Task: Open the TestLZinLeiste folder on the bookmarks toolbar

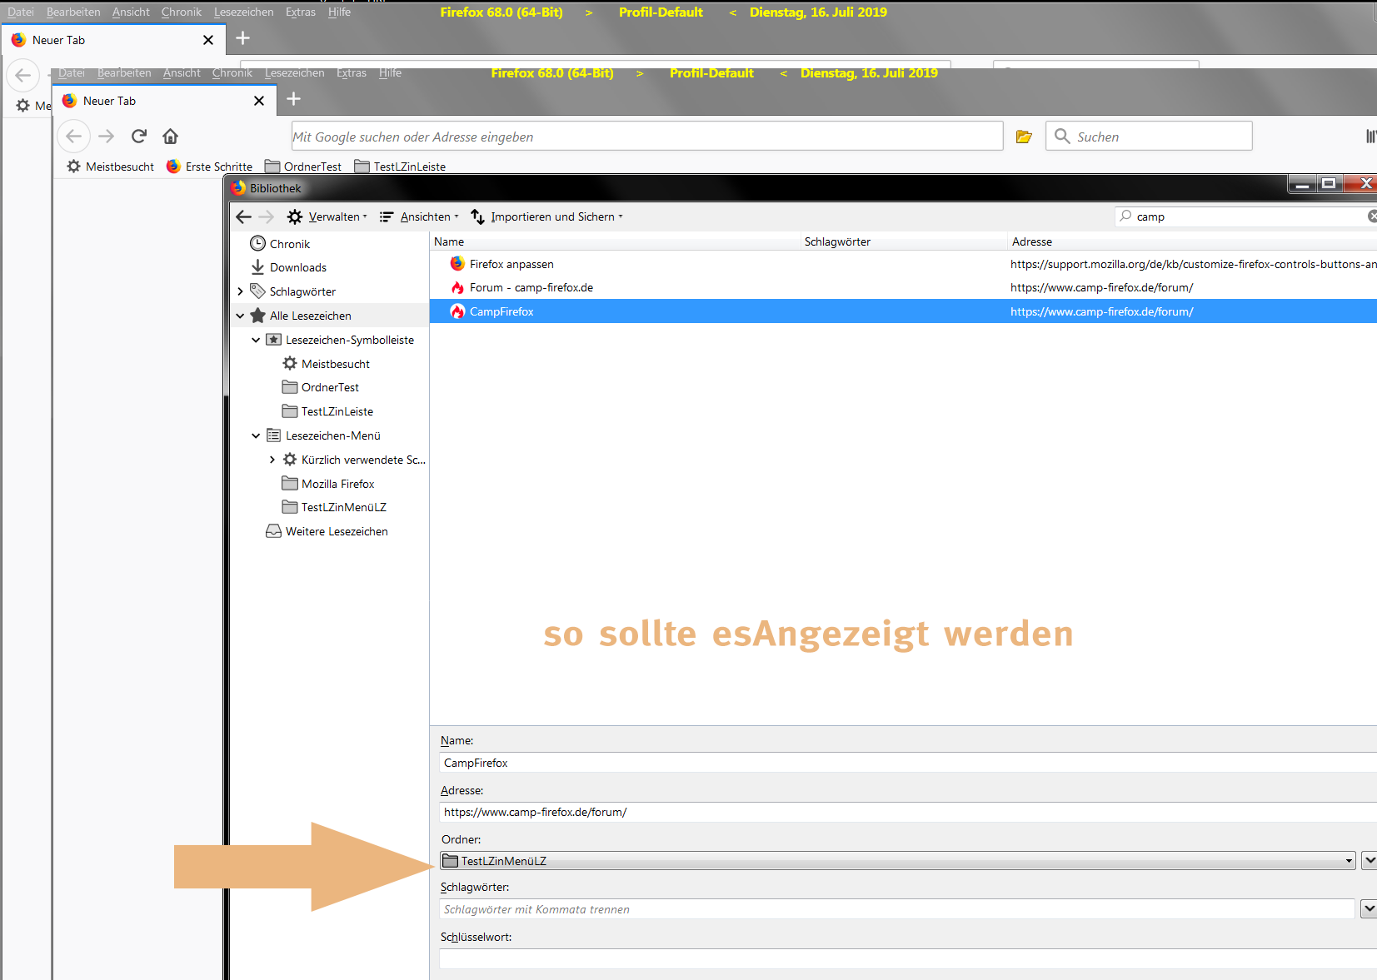Action: click(400, 167)
